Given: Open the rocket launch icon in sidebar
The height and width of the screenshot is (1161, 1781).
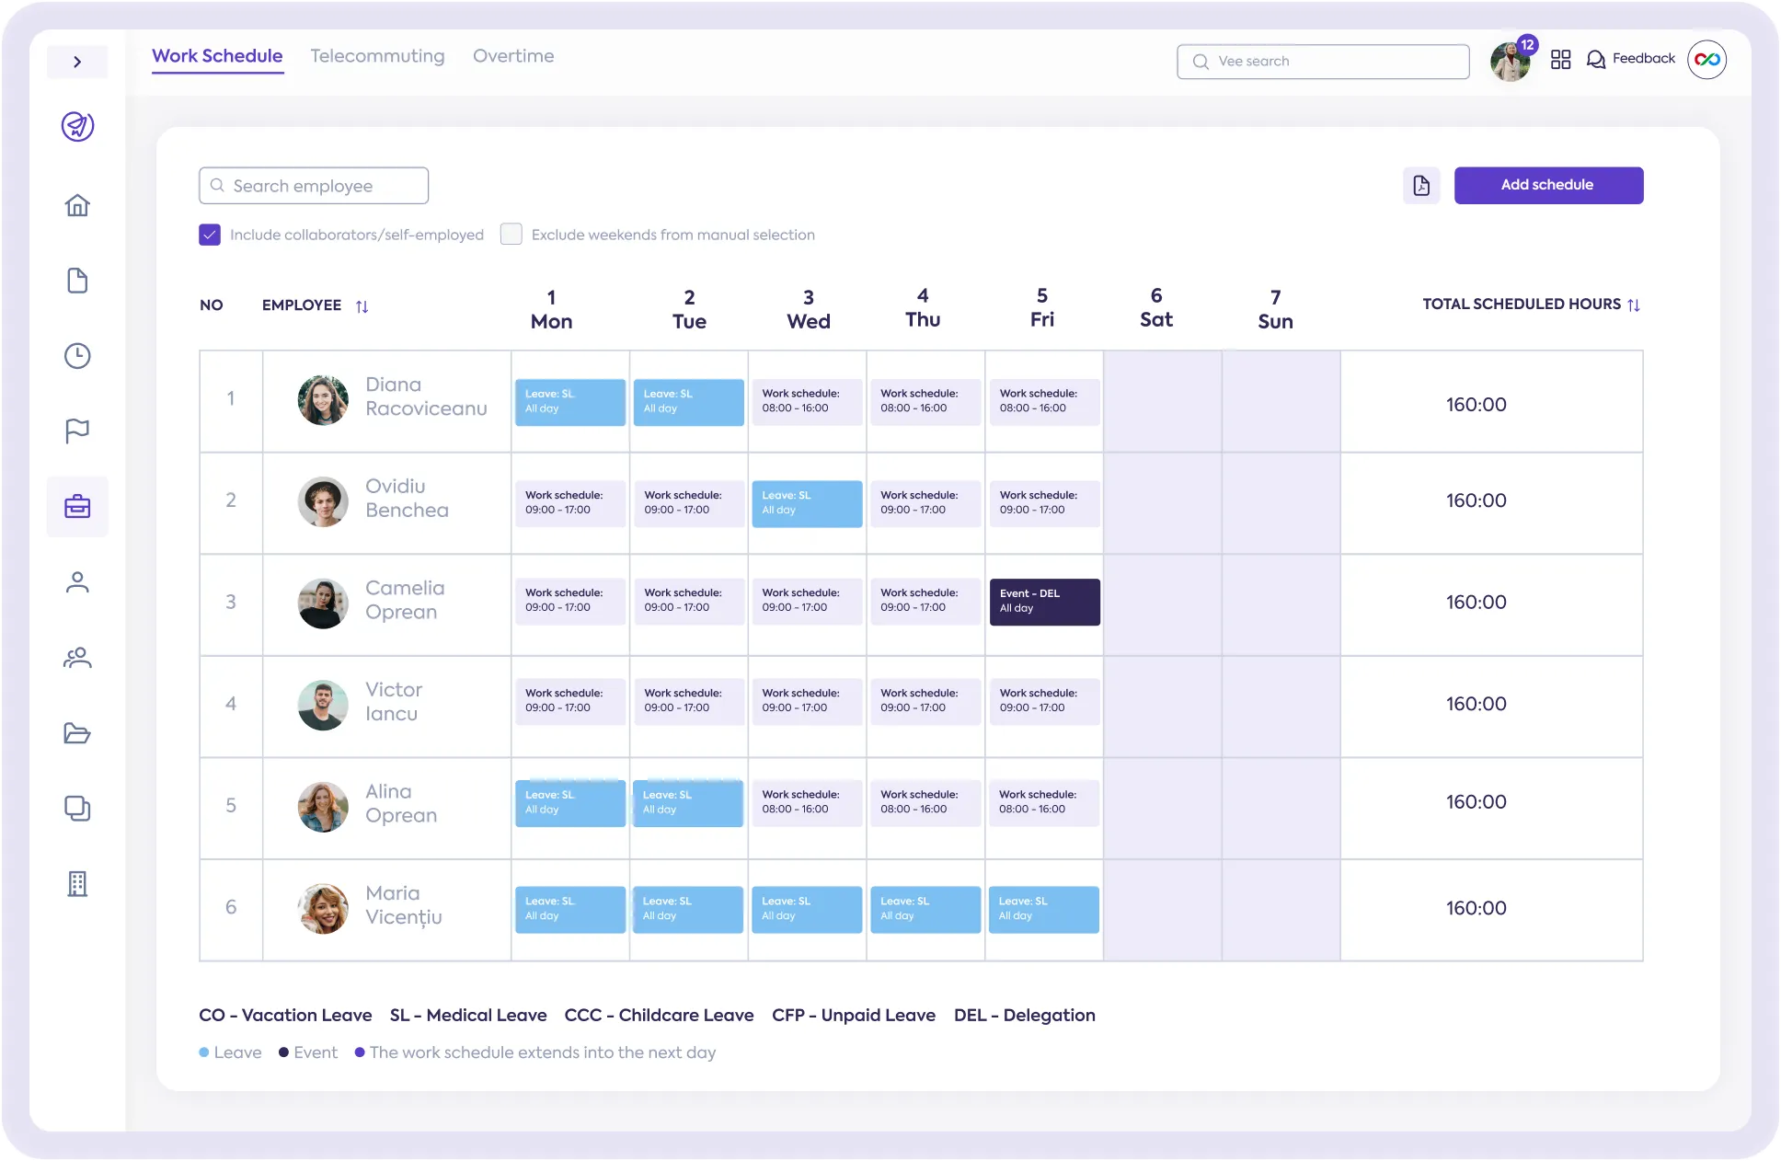Looking at the screenshot, I should 77,126.
